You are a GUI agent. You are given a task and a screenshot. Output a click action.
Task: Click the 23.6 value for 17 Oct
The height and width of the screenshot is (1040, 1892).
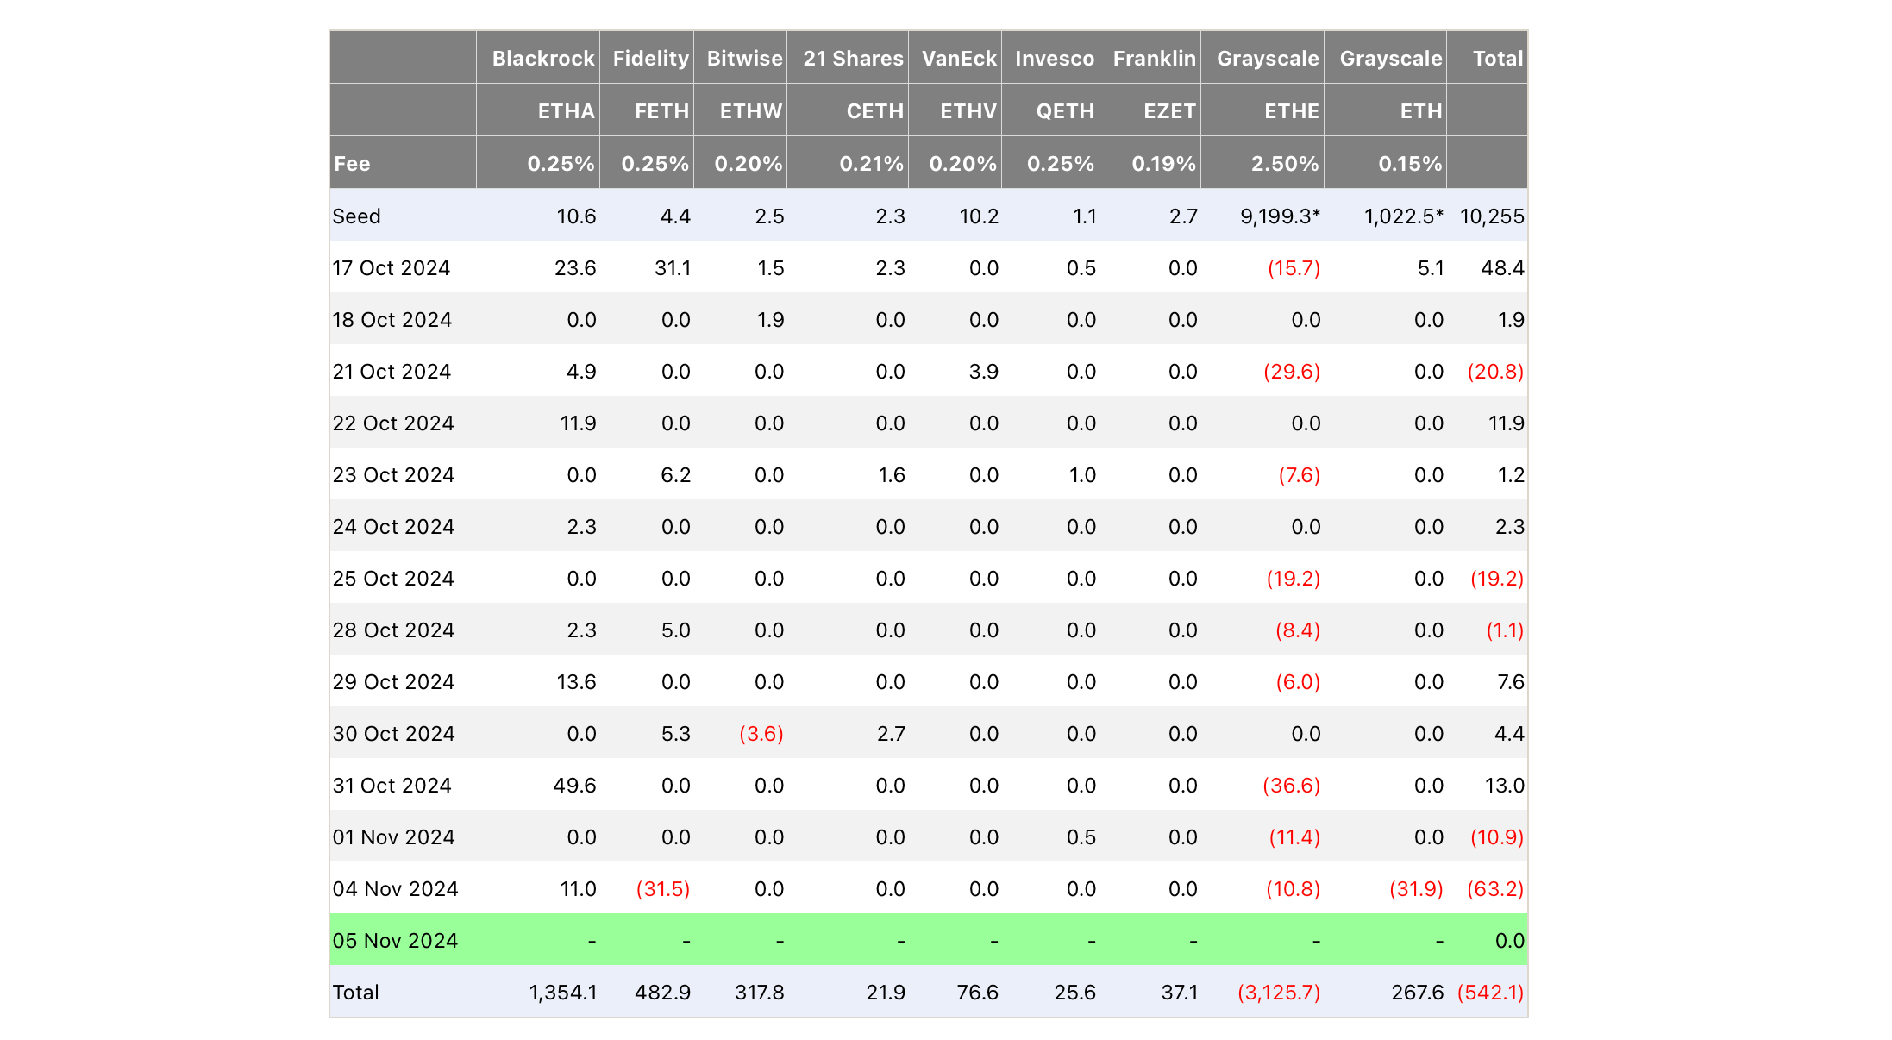pyautogui.click(x=575, y=268)
